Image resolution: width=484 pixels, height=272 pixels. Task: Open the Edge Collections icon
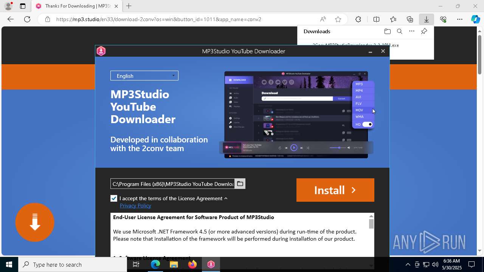pos(410,19)
